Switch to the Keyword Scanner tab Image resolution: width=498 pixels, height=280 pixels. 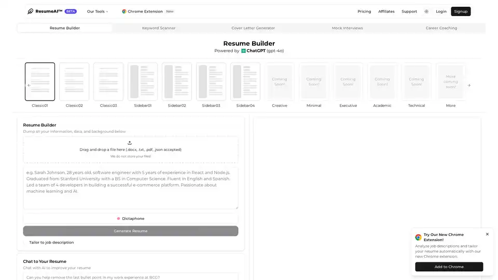click(x=159, y=28)
